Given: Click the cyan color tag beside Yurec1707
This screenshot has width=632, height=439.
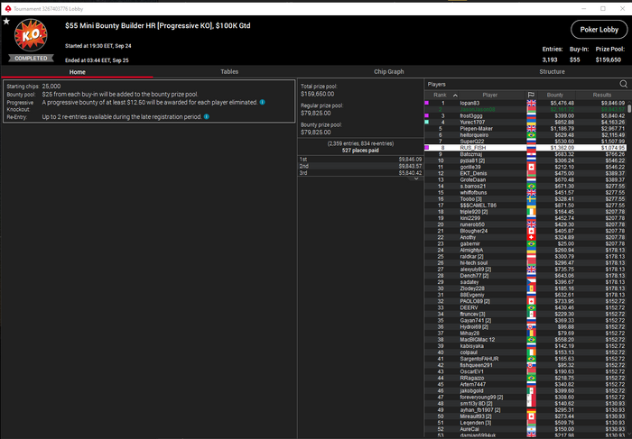Looking at the screenshot, I should (x=426, y=122).
